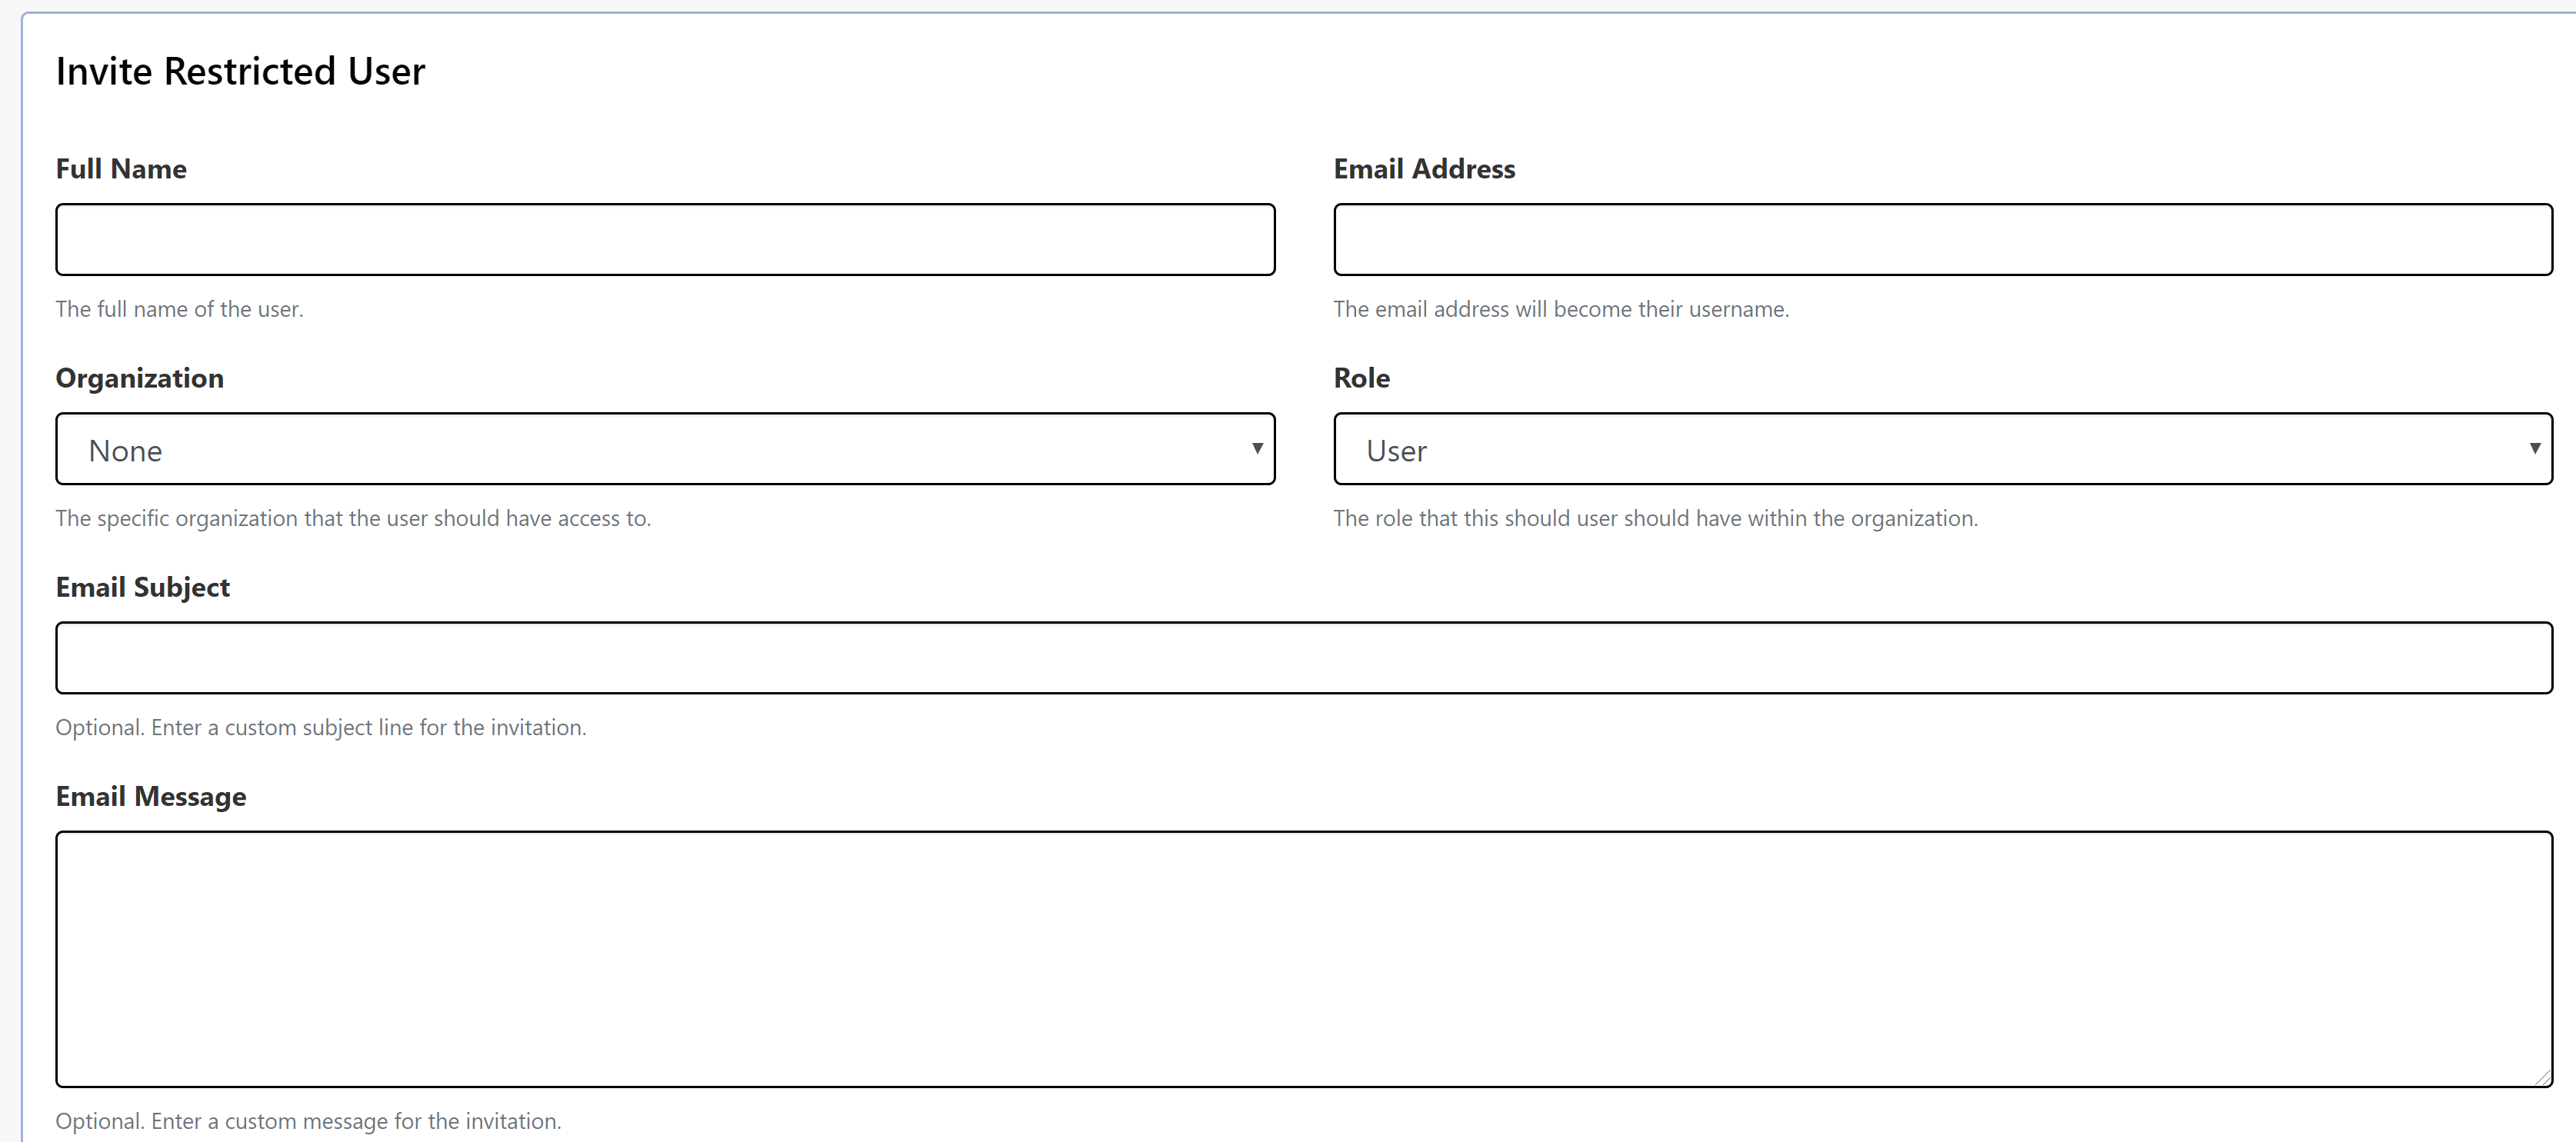Click the Full Name label
Image resolution: width=2576 pixels, height=1142 pixels.
point(120,169)
